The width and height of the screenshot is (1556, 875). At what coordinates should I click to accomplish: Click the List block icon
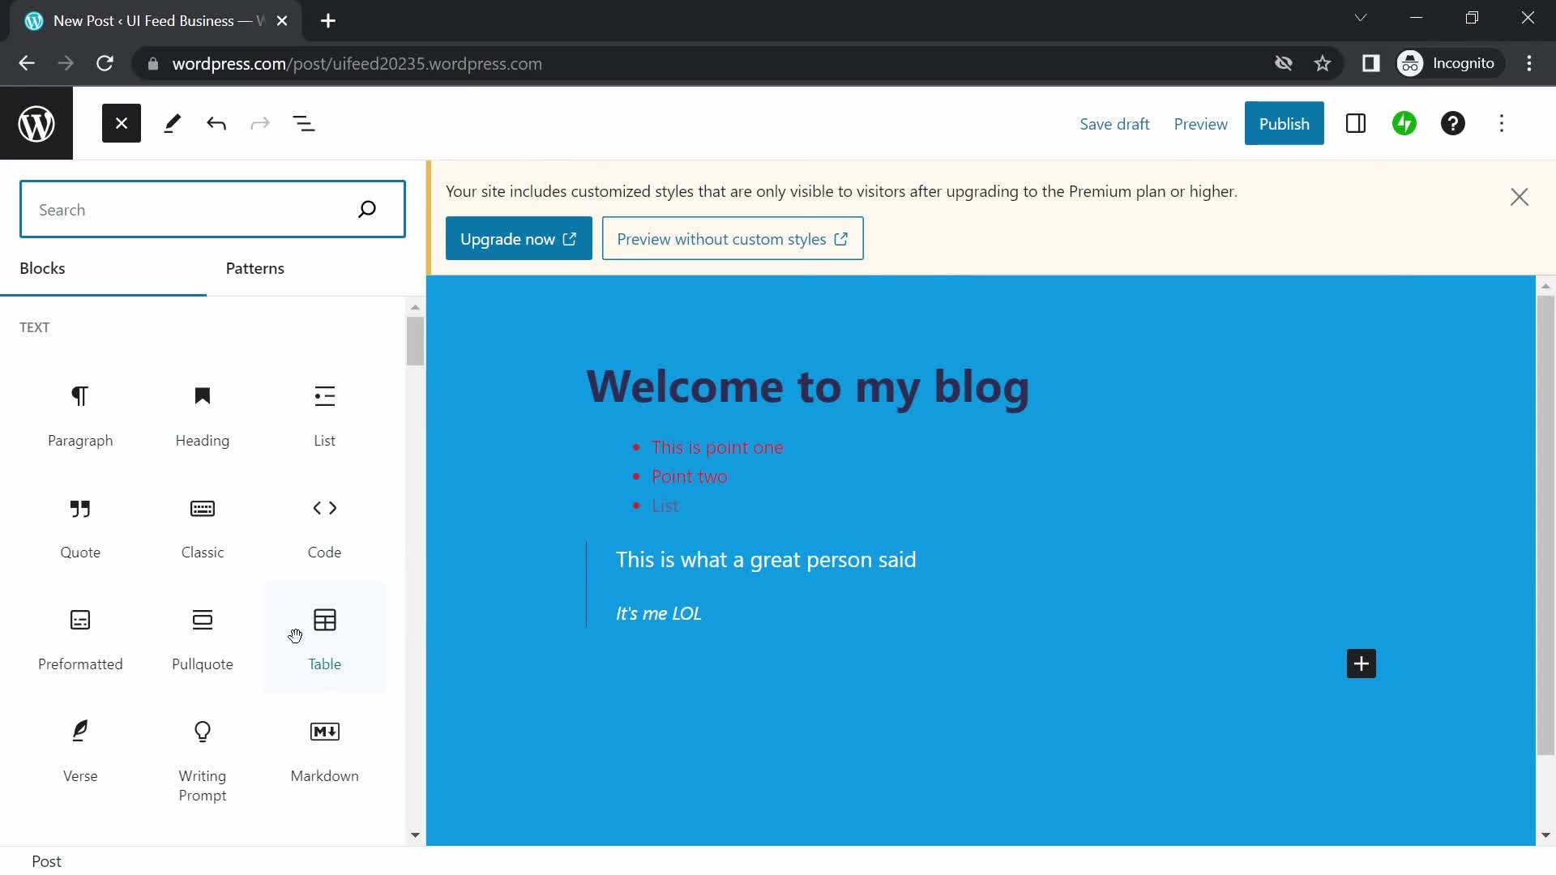click(324, 396)
